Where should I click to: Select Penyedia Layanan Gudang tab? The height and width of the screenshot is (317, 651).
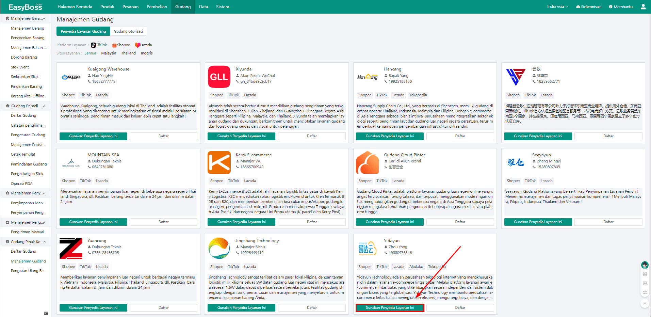point(83,31)
